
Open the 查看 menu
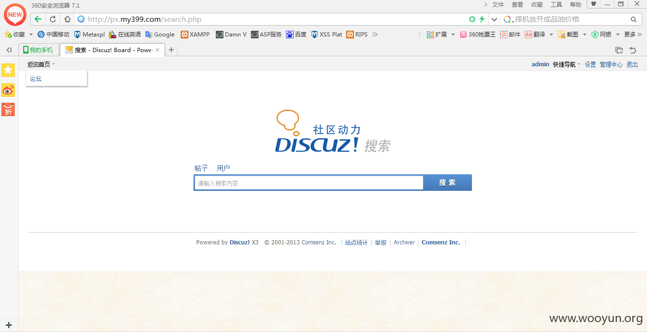click(518, 5)
